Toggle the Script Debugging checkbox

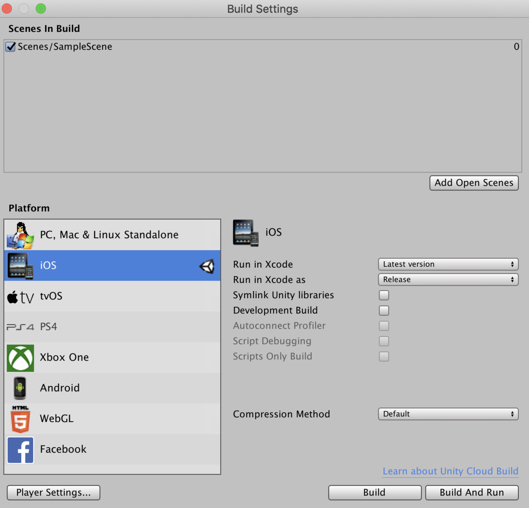pyautogui.click(x=384, y=341)
